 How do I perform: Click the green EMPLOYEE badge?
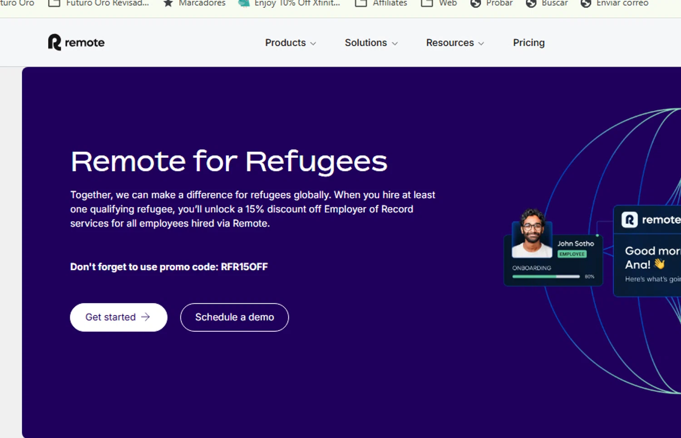pyautogui.click(x=572, y=254)
